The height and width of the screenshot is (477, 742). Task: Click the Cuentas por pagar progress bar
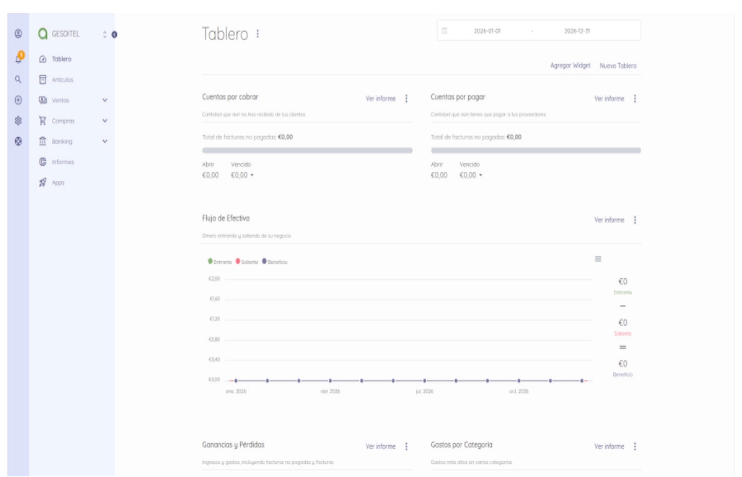[536, 150]
